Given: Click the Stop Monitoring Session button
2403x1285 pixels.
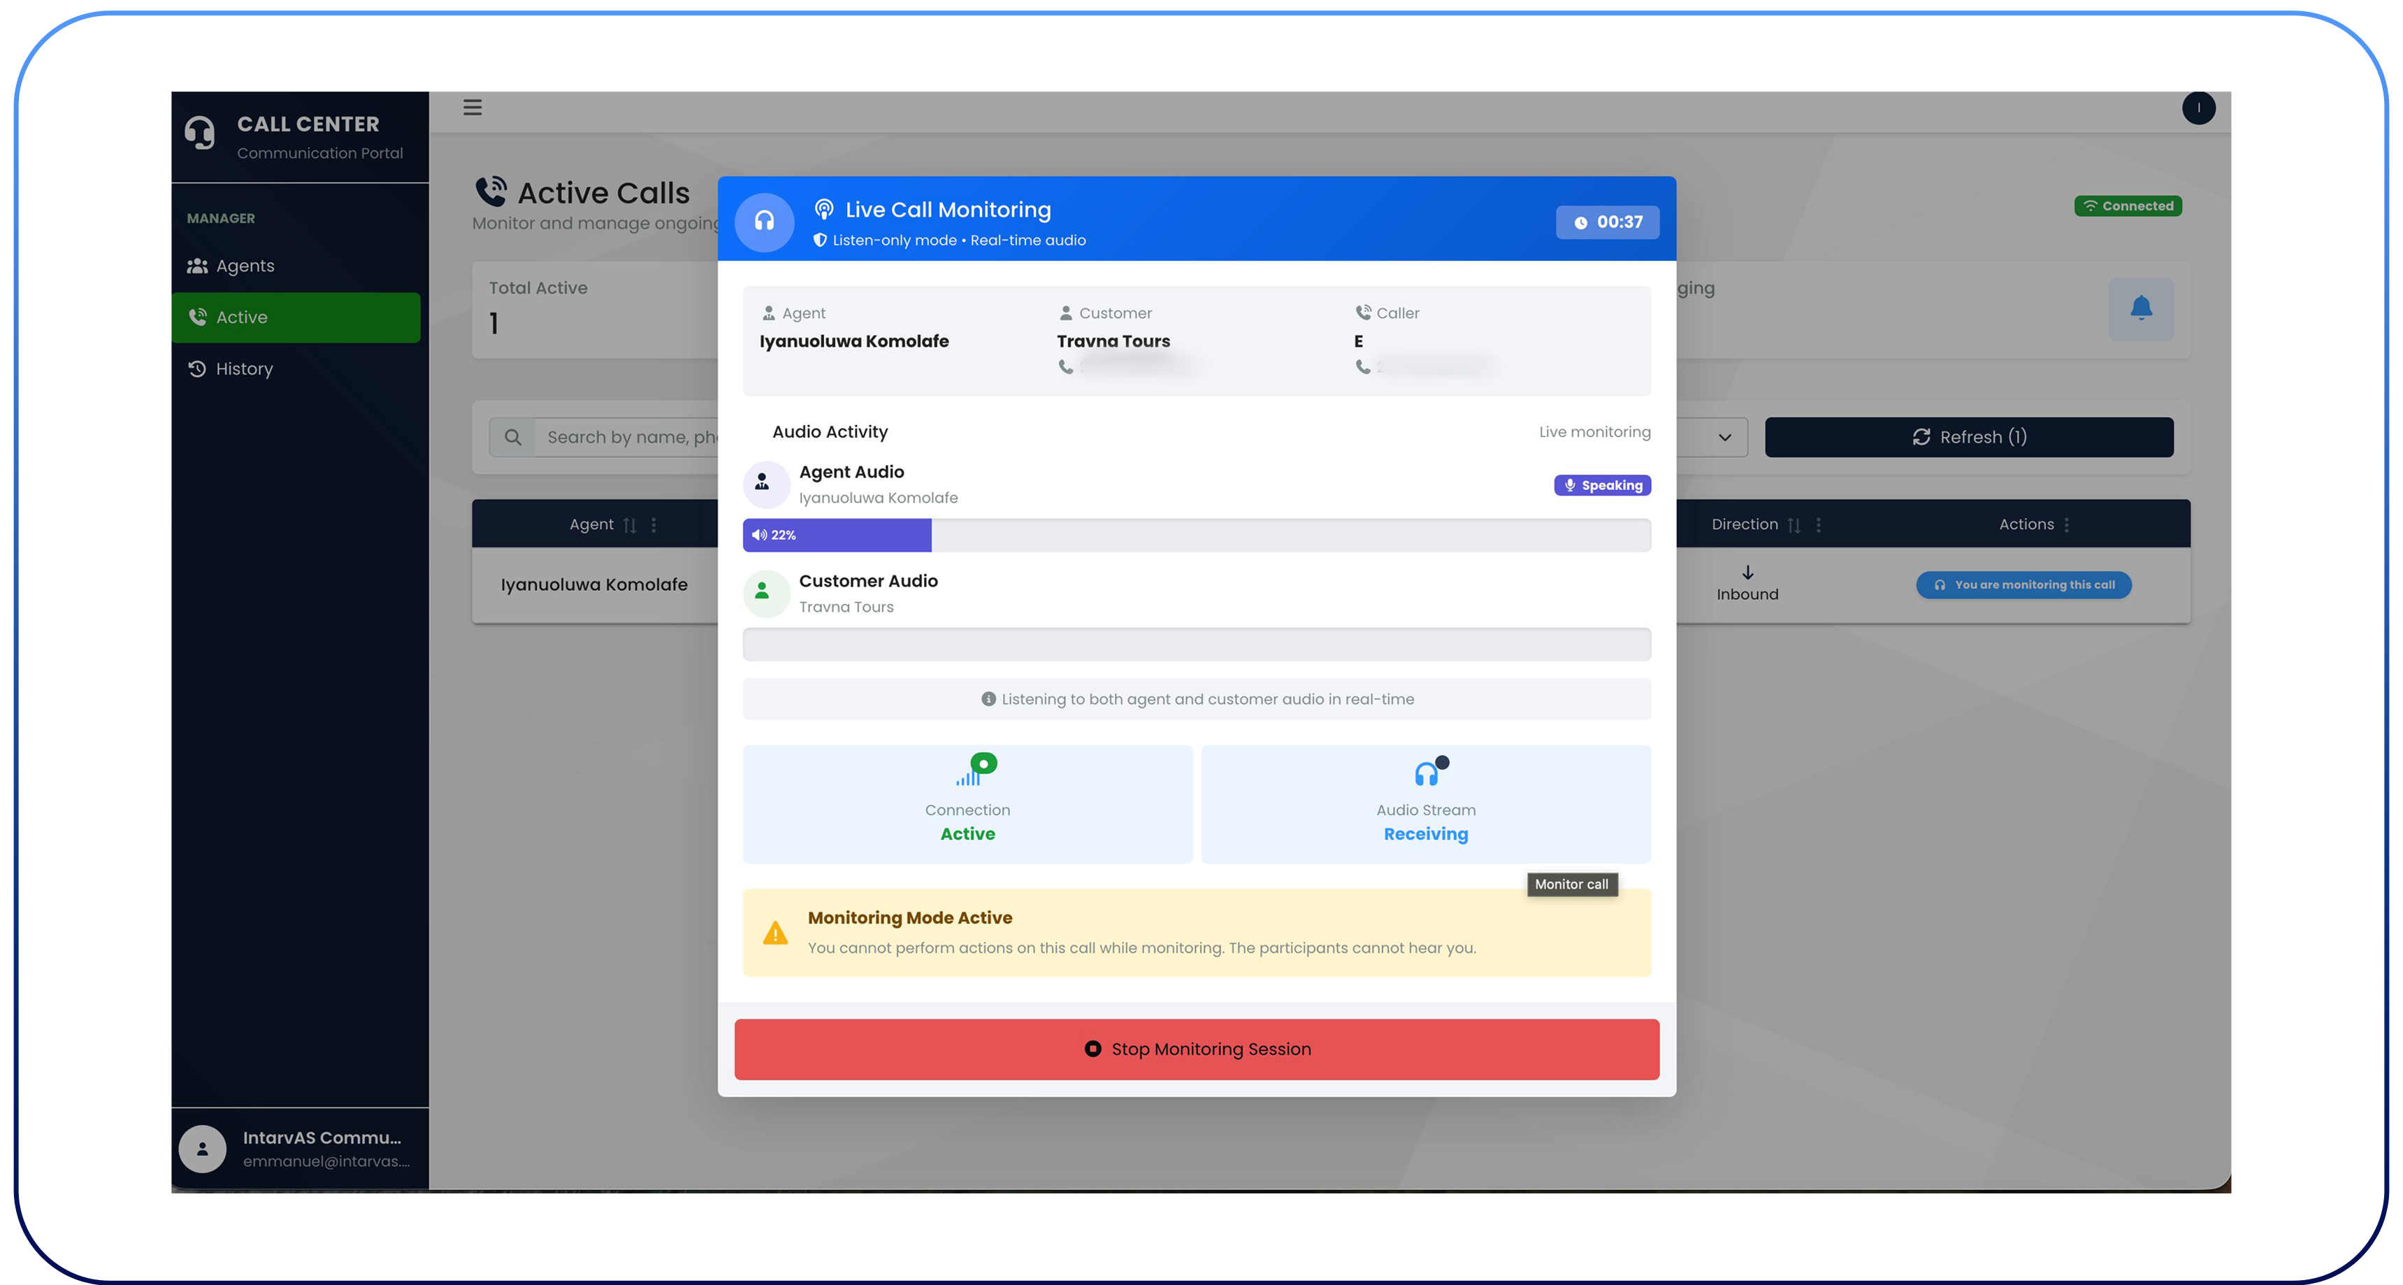Looking at the screenshot, I should [x=1197, y=1048].
